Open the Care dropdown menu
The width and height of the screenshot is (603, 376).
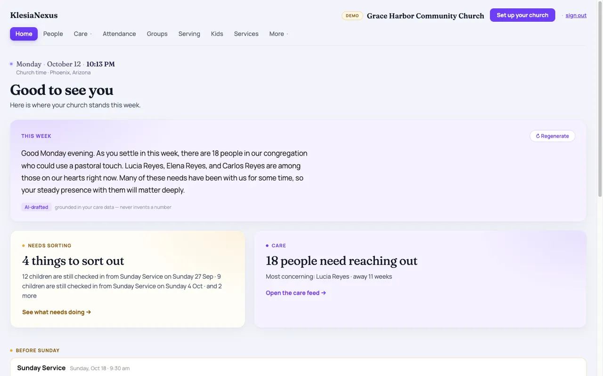82,34
